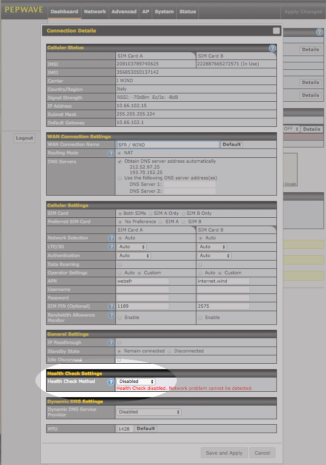The height and width of the screenshot is (465, 326).
Task: Click Apply Changes in top bar
Action: point(303,12)
